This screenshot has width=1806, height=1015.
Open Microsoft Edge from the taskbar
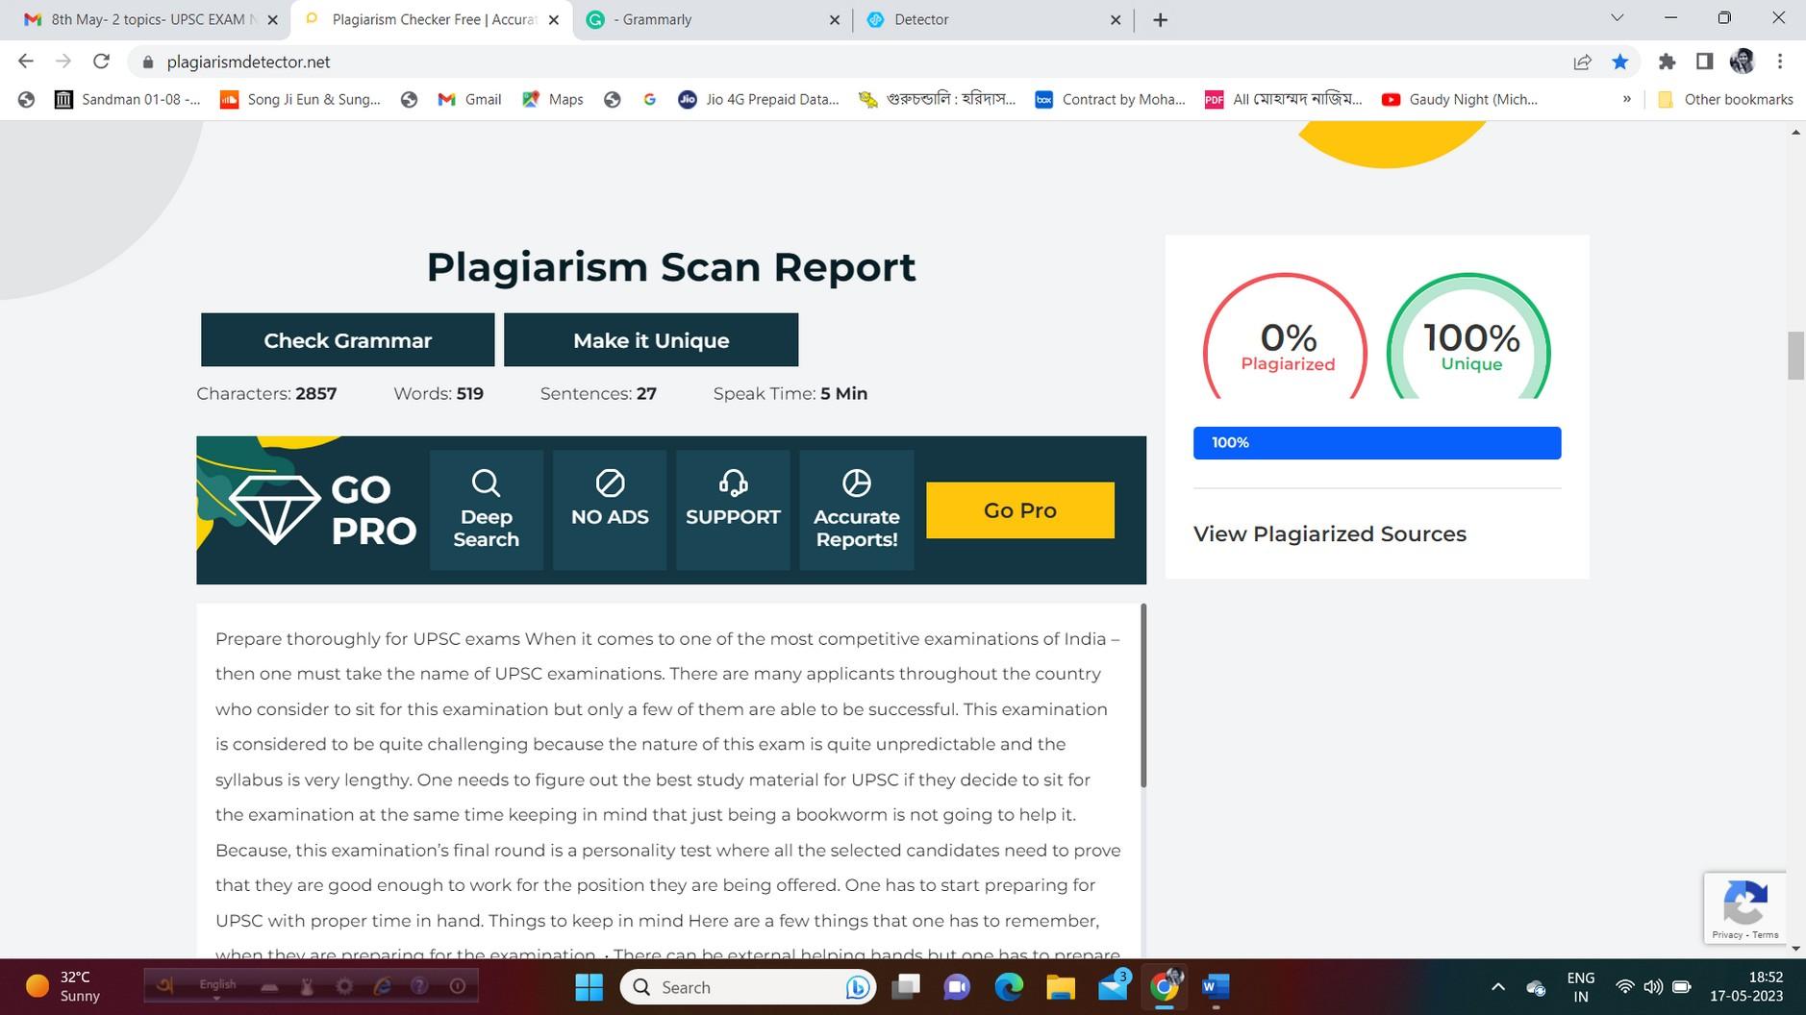pos(1009,987)
